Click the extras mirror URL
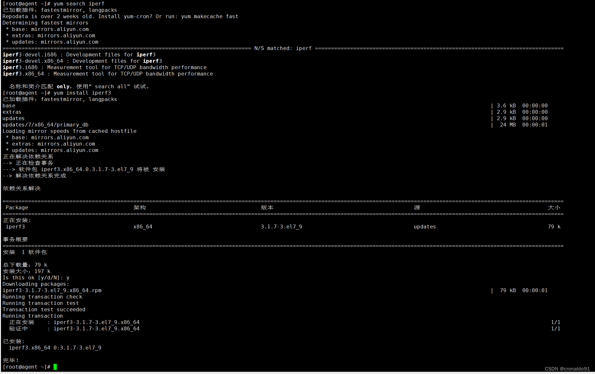Screen dimensions: 595x374 click(66, 35)
